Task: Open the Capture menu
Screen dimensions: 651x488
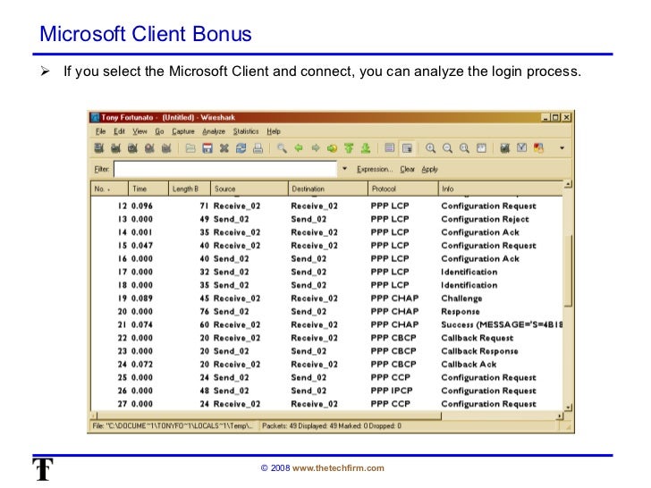Action: (183, 131)
